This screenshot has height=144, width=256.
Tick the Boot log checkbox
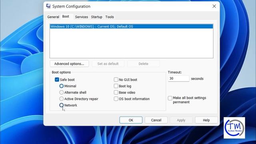point(116,86)
